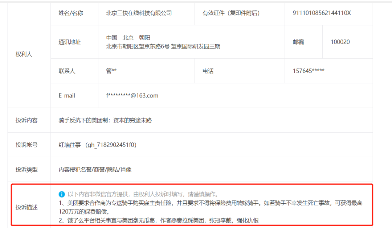Click the email f*********@163.com

click(x=132, y=96)
